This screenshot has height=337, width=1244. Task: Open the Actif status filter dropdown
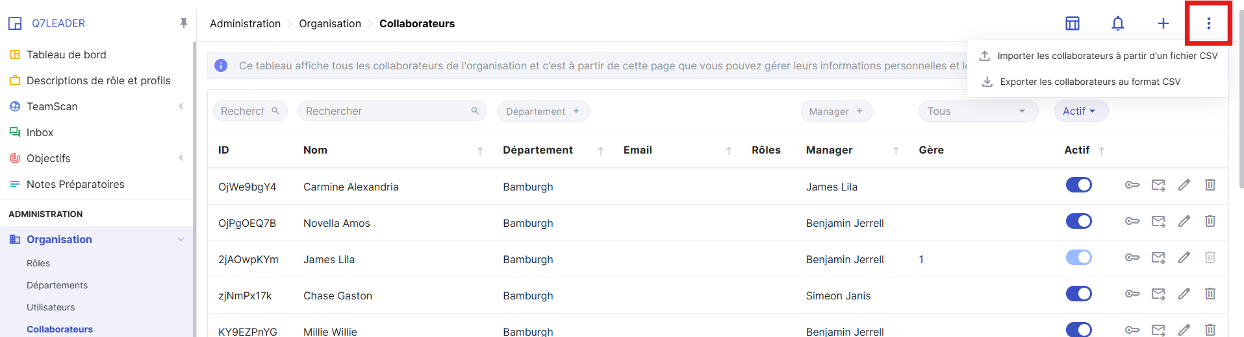click(x=1080, y=111)
